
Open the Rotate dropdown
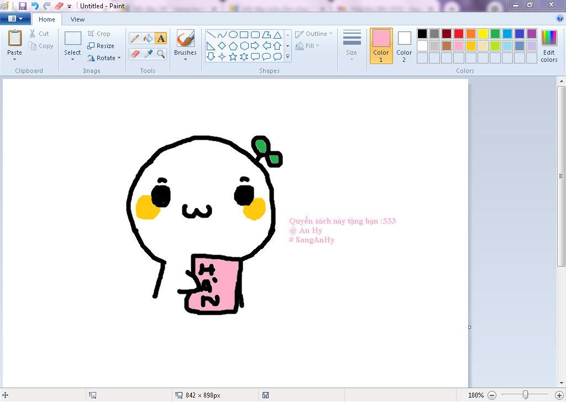(x=104, y=57)
